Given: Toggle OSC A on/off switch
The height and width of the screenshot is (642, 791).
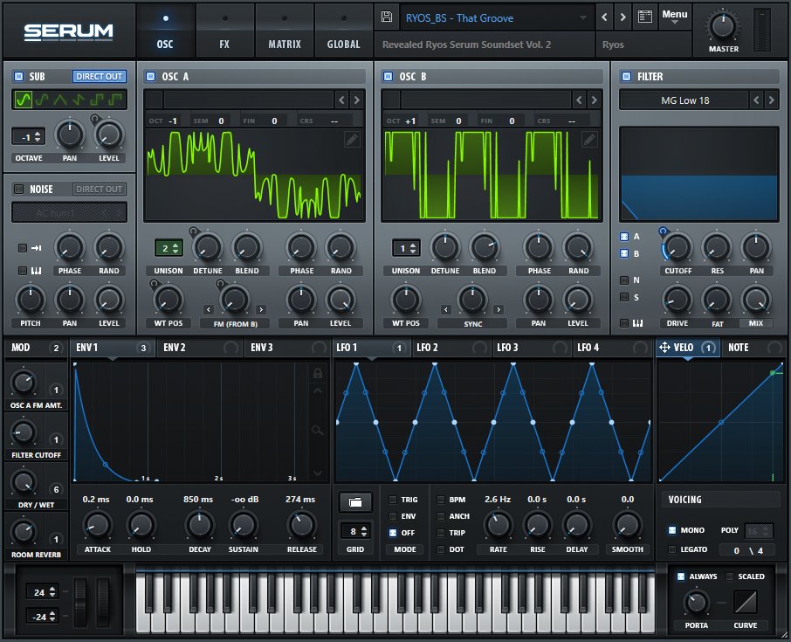Looking at the screenshot, I should [150, 76].
